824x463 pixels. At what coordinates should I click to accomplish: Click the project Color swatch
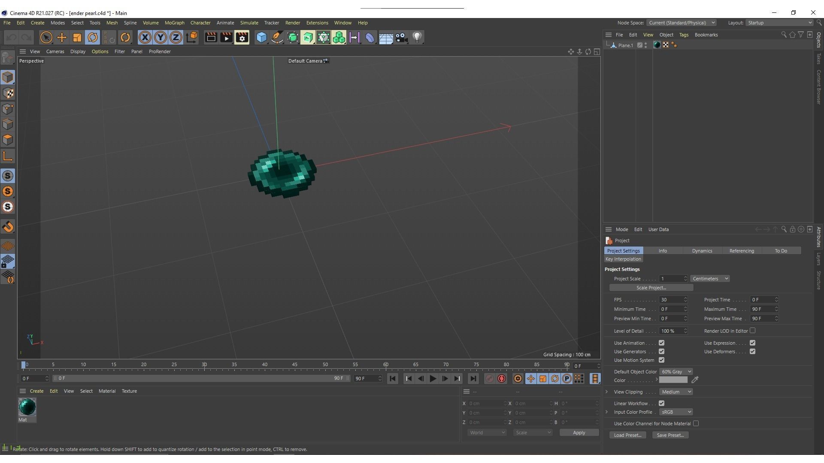673,380
